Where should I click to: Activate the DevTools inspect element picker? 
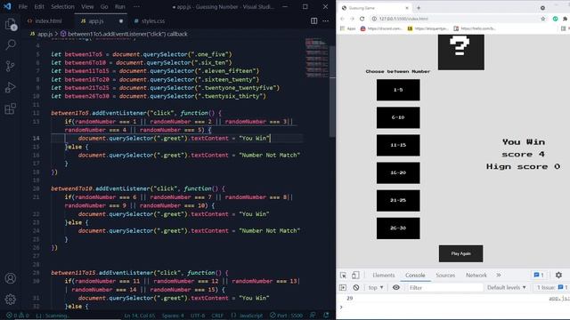343,276
